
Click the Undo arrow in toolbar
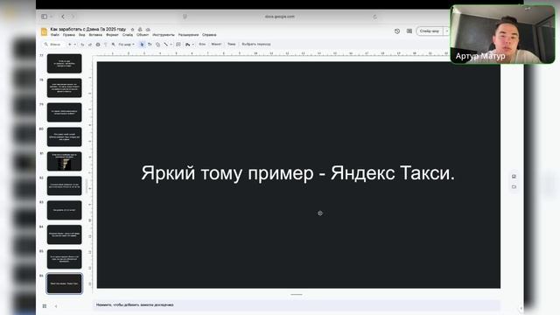82,45
